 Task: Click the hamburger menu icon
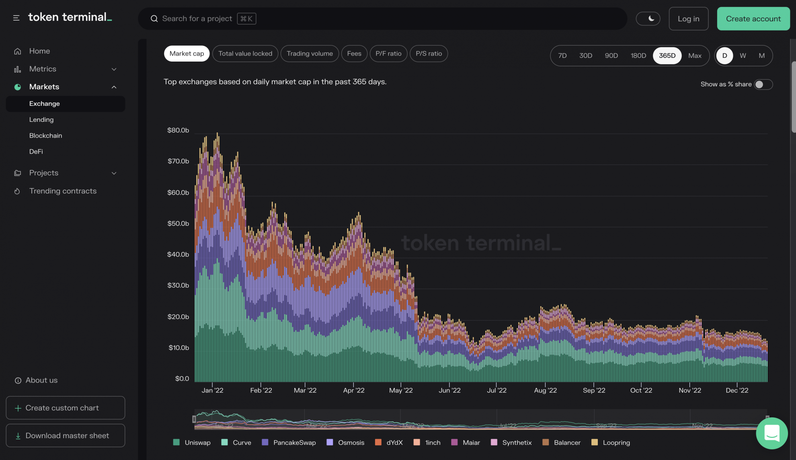[x=16, y=18]
